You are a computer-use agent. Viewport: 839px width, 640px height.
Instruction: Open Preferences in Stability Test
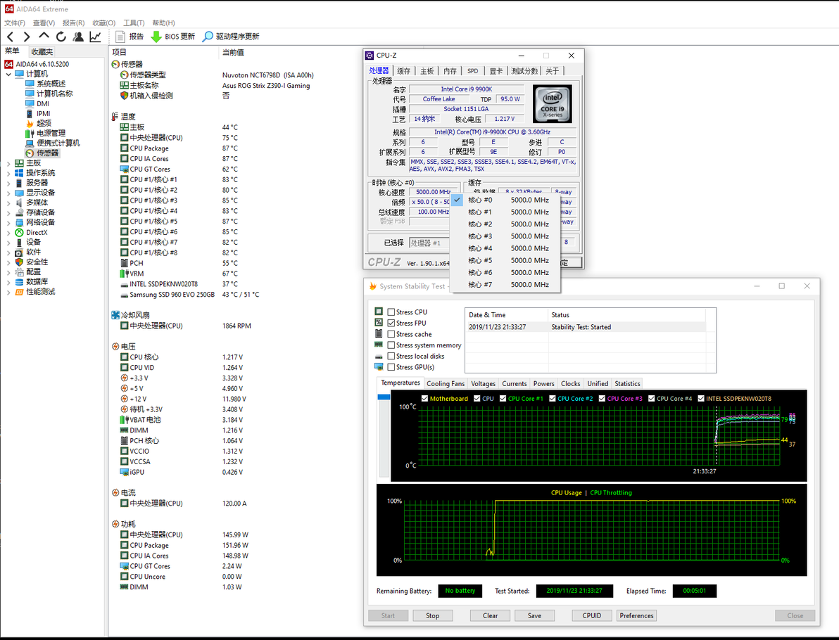[x=637, y=616]
